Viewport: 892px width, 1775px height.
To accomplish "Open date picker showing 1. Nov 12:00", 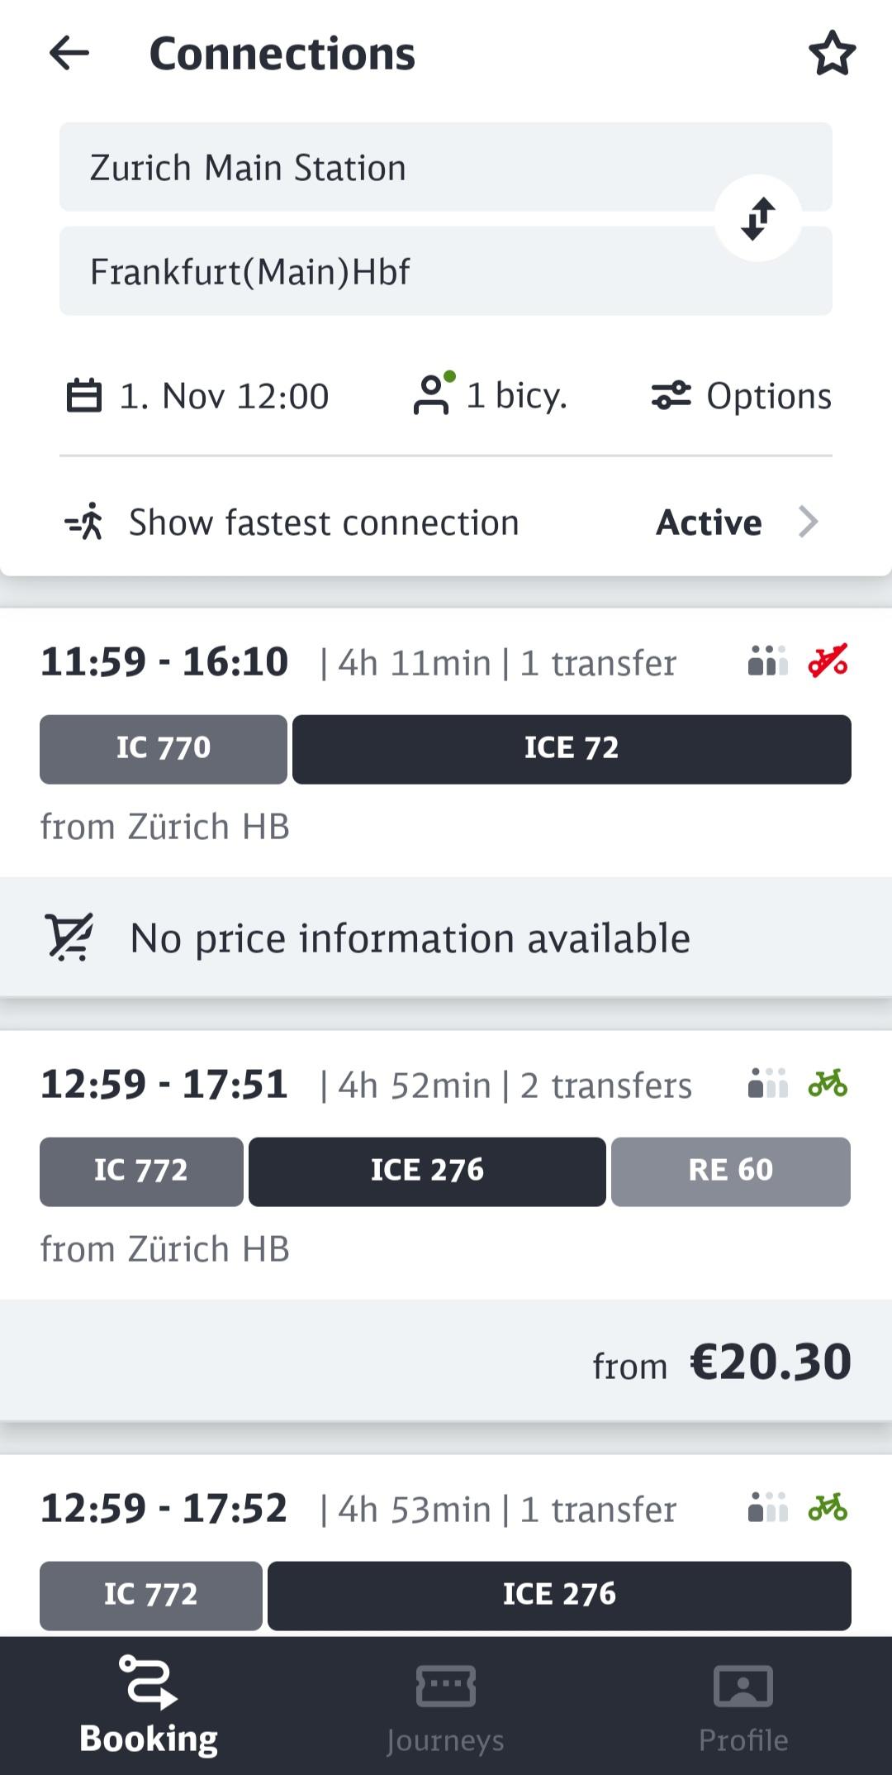I will (197, 396).
